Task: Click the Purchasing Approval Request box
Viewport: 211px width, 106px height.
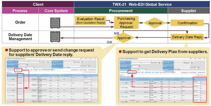Action: 126,23
